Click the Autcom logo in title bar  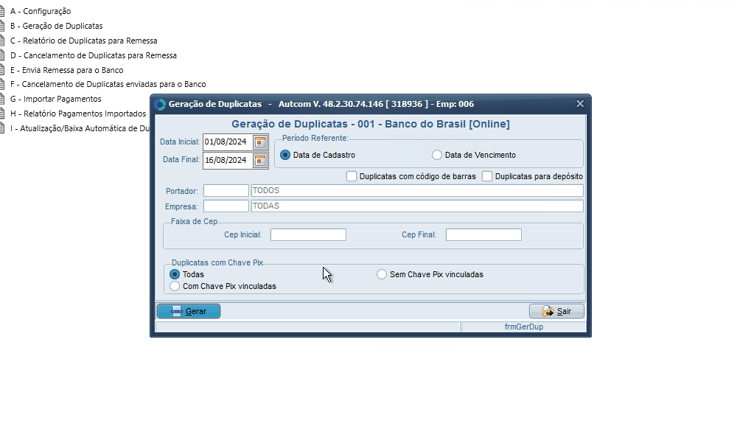click(x=160, y=105)
